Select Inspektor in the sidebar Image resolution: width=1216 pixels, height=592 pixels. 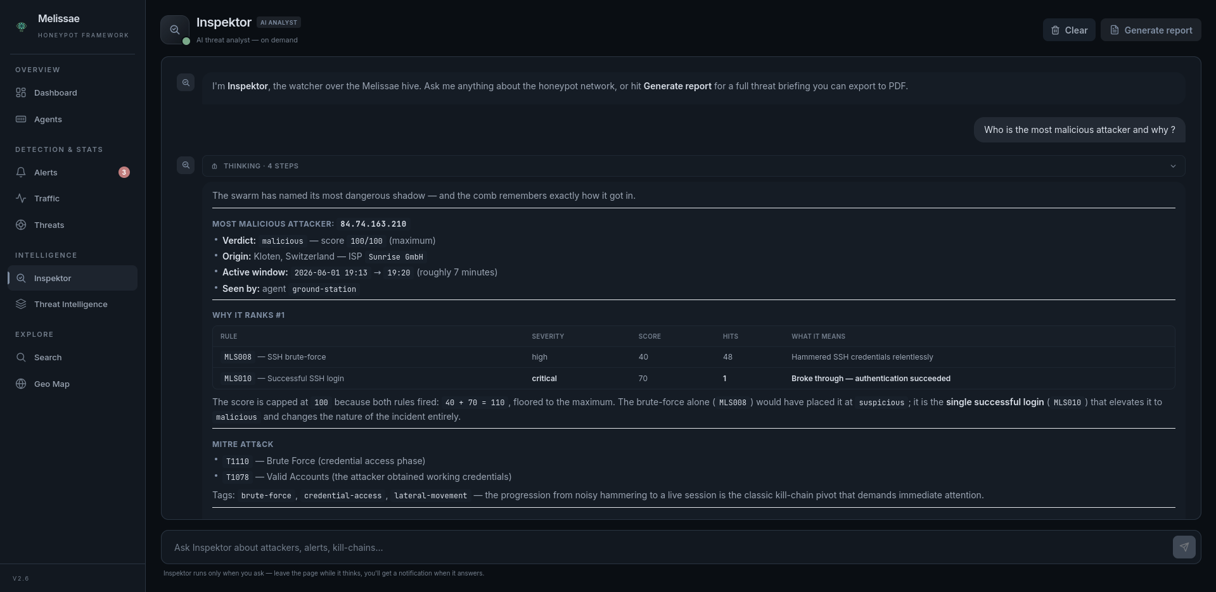pyautogui.click(x=72, y=278)
